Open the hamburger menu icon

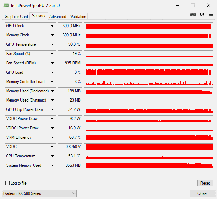tap(211, 14)
